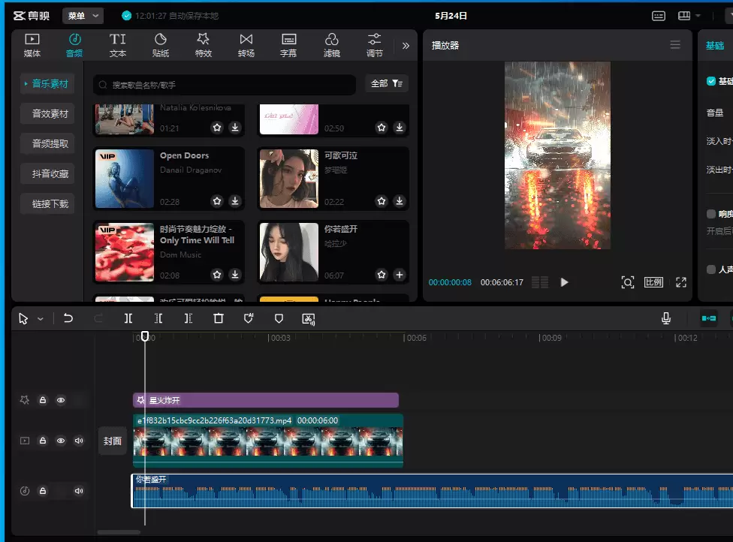Open the player panel hamburger menu
Viewport: 733px width, 542px height.
tap(675, 45)
